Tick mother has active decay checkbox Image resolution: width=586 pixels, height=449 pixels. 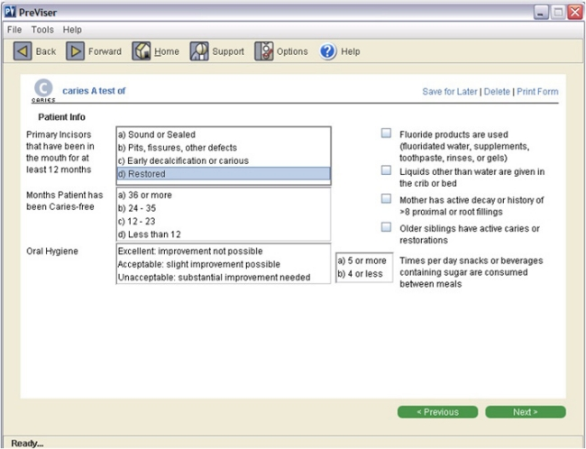coord(386,198)
